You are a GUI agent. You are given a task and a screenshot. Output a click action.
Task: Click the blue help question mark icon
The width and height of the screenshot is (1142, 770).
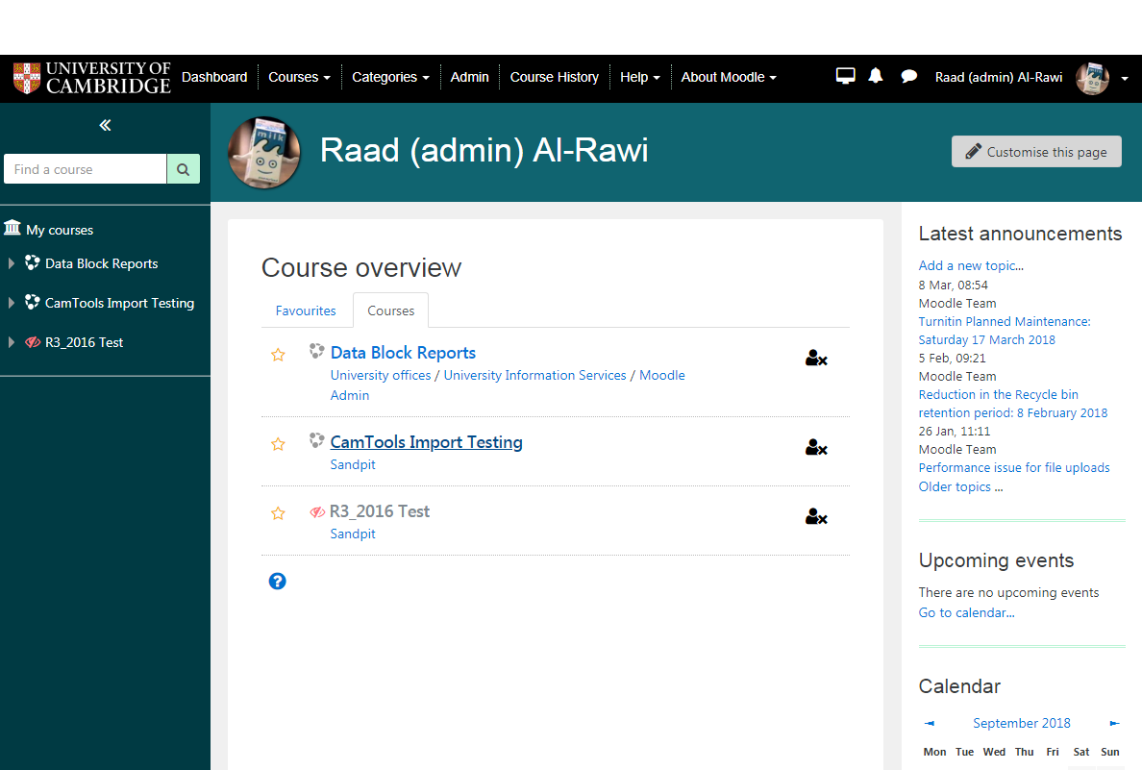[x=277, y=581]
